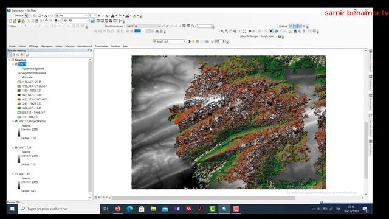Image resolution: width=389 pixels, height=219 pixels.
Task: Click the brightness sun icon
Action: pyautogui.click(x=193, y=41)
